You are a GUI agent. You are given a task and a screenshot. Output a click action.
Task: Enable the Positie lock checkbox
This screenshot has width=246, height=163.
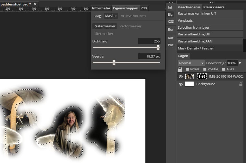click(205, 69)
